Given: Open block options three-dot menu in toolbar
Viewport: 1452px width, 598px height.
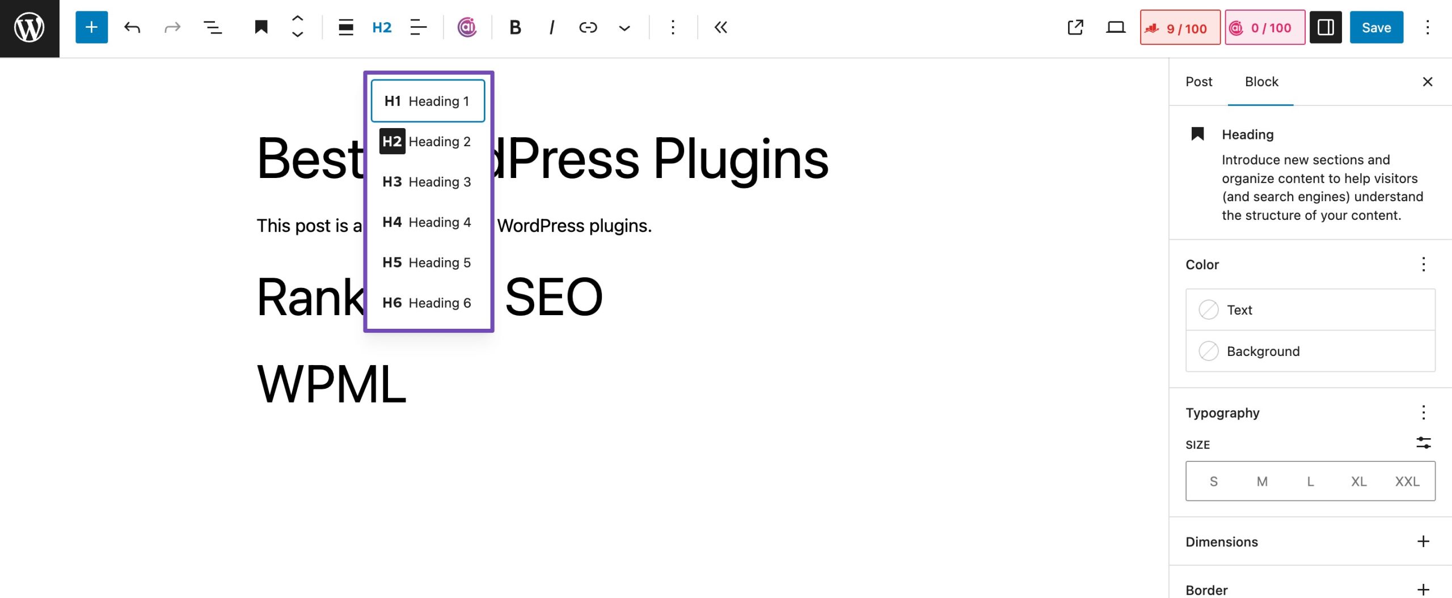Looking at the screenshot, I should (x=673, y=27).
